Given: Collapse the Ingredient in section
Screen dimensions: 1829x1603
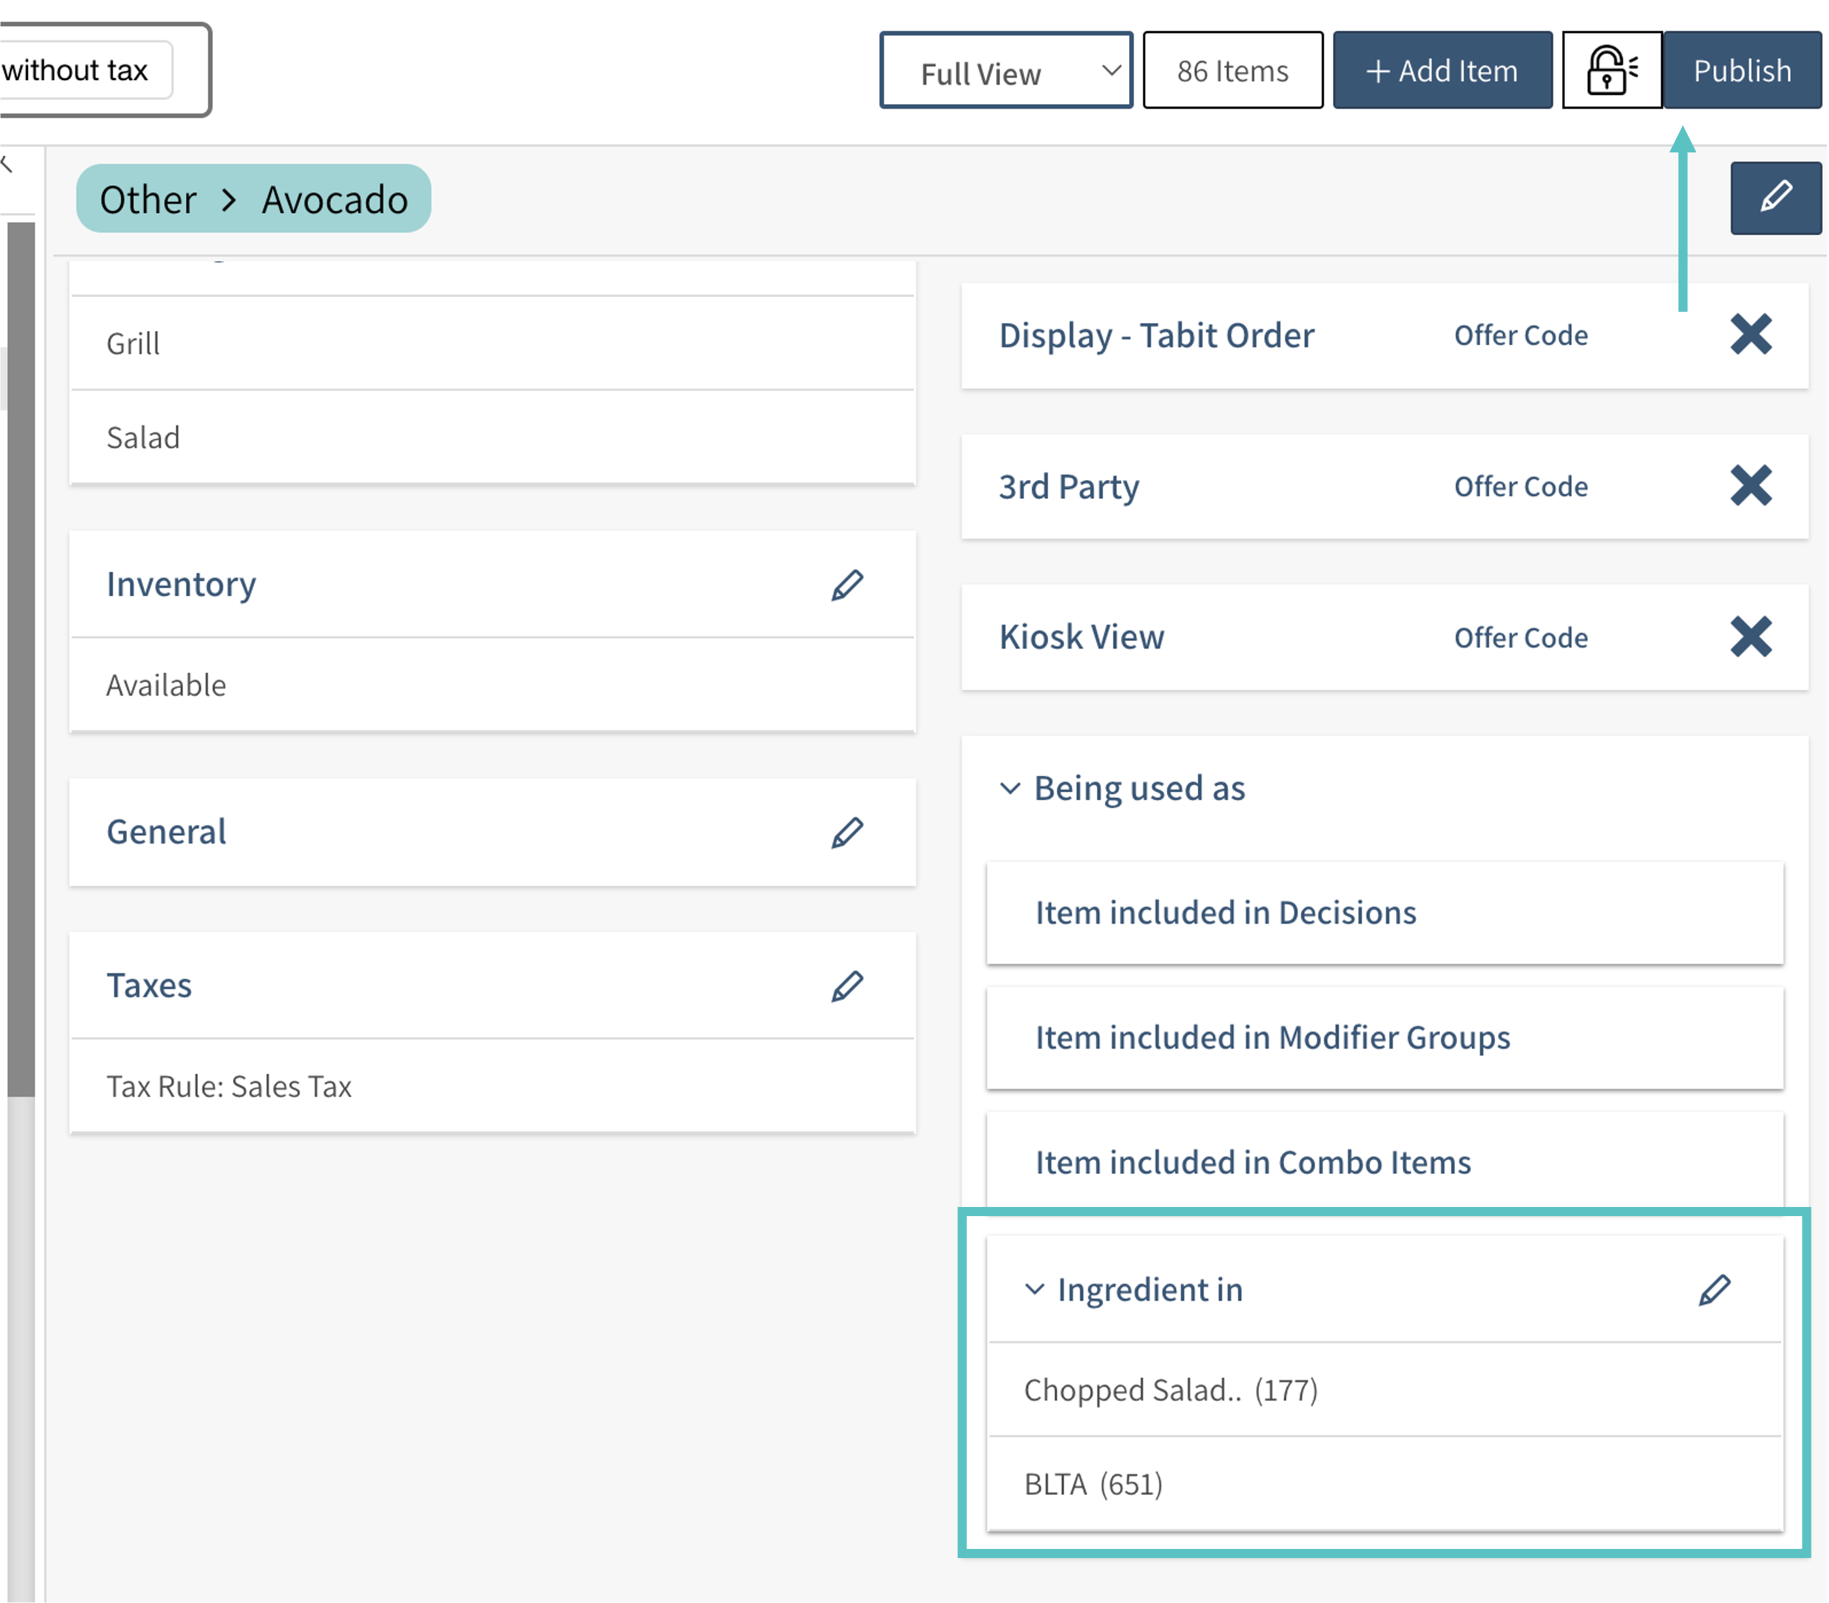Looking at the screenshot, I should pyautogui.click(x=1034, y=1290).
